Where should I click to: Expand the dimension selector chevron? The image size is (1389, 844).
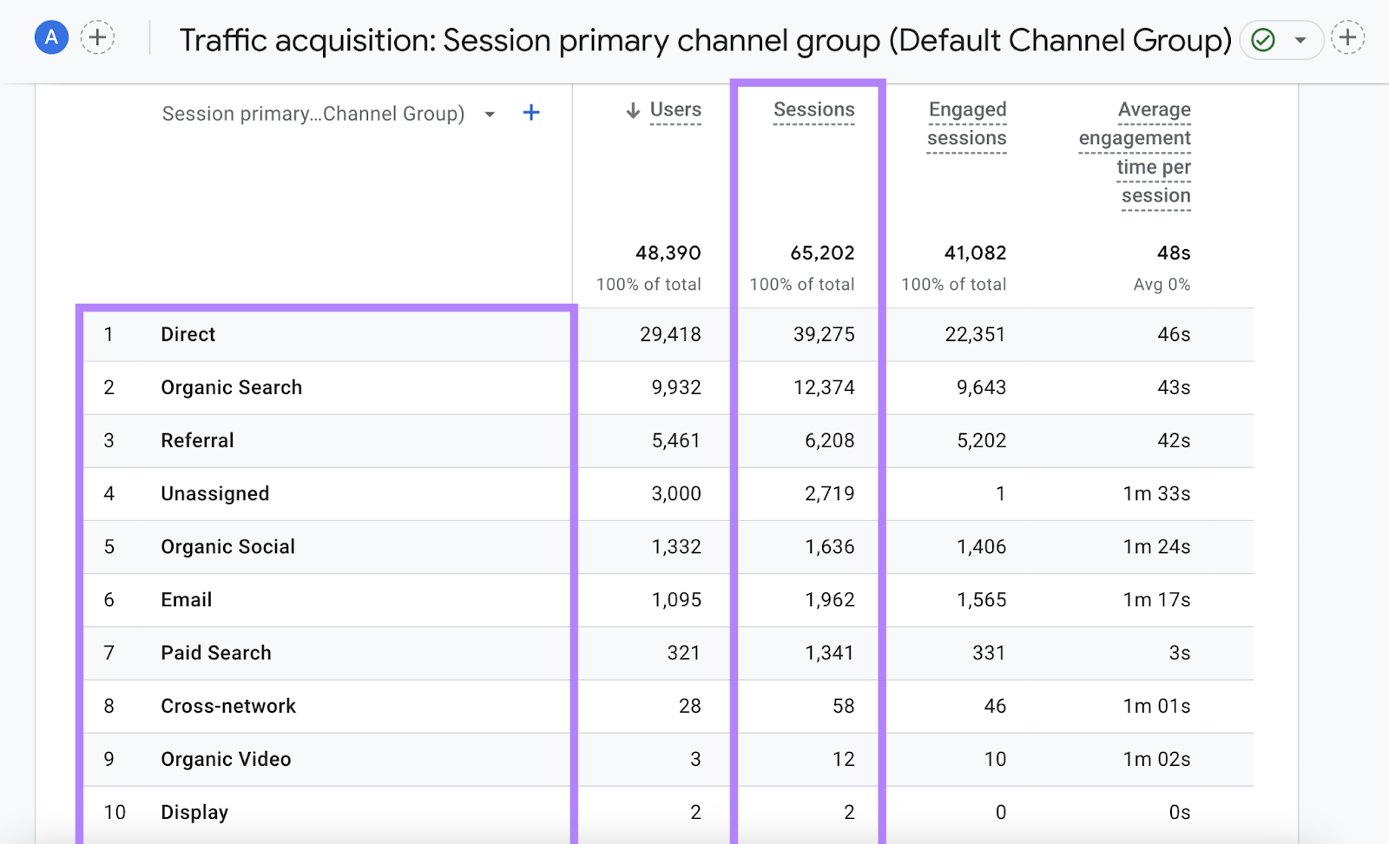click(490, 113)
